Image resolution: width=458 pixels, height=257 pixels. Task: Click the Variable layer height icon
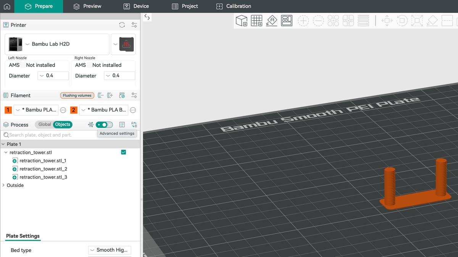(363, 21)
